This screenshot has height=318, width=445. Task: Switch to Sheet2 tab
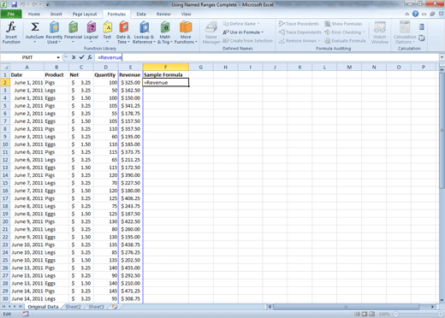click(x=73, y=307)
